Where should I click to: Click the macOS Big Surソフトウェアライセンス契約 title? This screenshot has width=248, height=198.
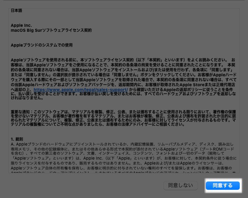[51, 30]
